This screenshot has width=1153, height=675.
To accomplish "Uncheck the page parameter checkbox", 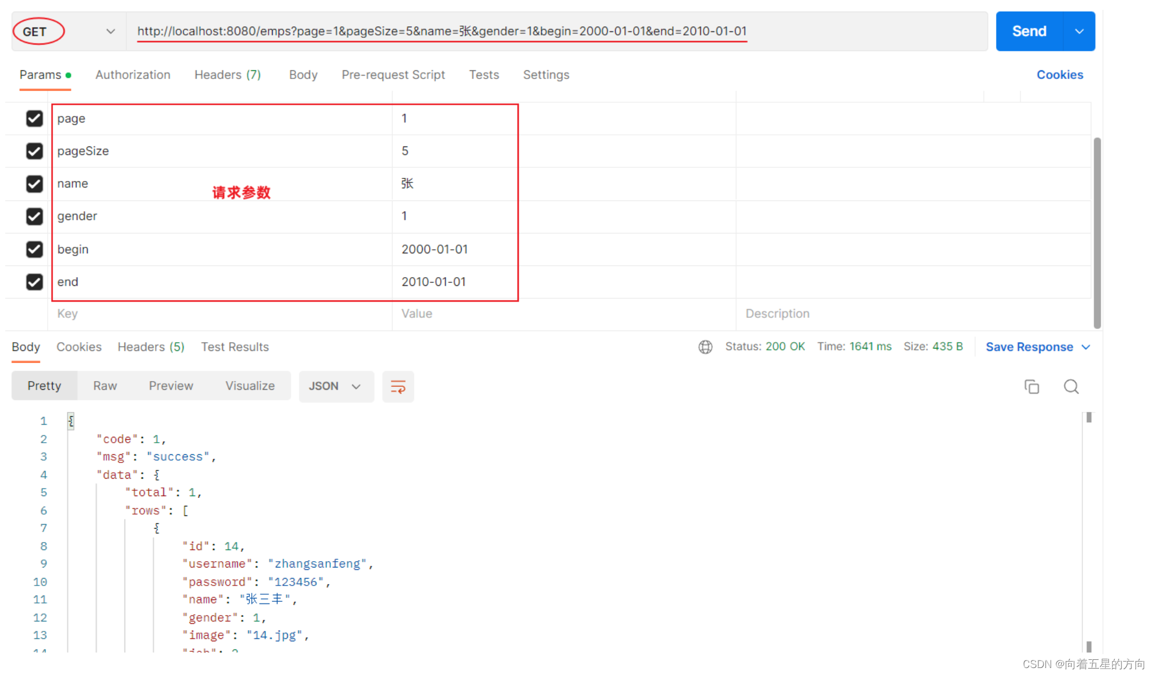I will pos(34,119).
